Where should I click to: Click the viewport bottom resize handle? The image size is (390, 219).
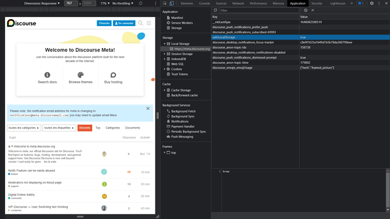click(80, 217)
